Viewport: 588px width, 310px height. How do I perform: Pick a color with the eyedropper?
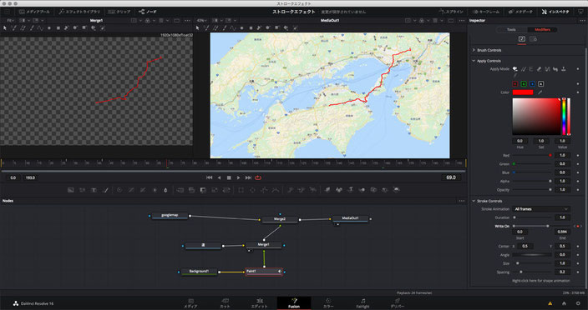(x=540, y=92)
